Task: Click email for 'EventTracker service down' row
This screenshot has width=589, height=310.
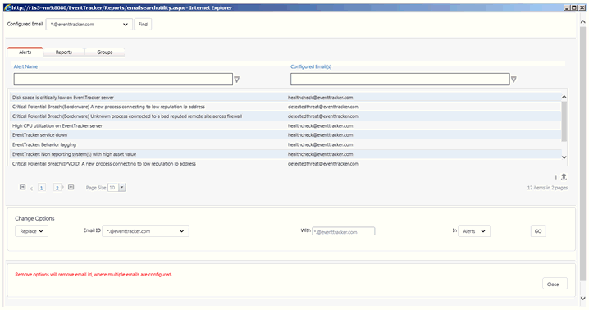Action: tap(321, 134)
